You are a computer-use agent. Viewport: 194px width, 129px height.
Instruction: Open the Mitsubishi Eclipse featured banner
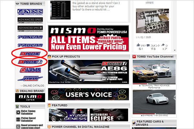point(109,115)
